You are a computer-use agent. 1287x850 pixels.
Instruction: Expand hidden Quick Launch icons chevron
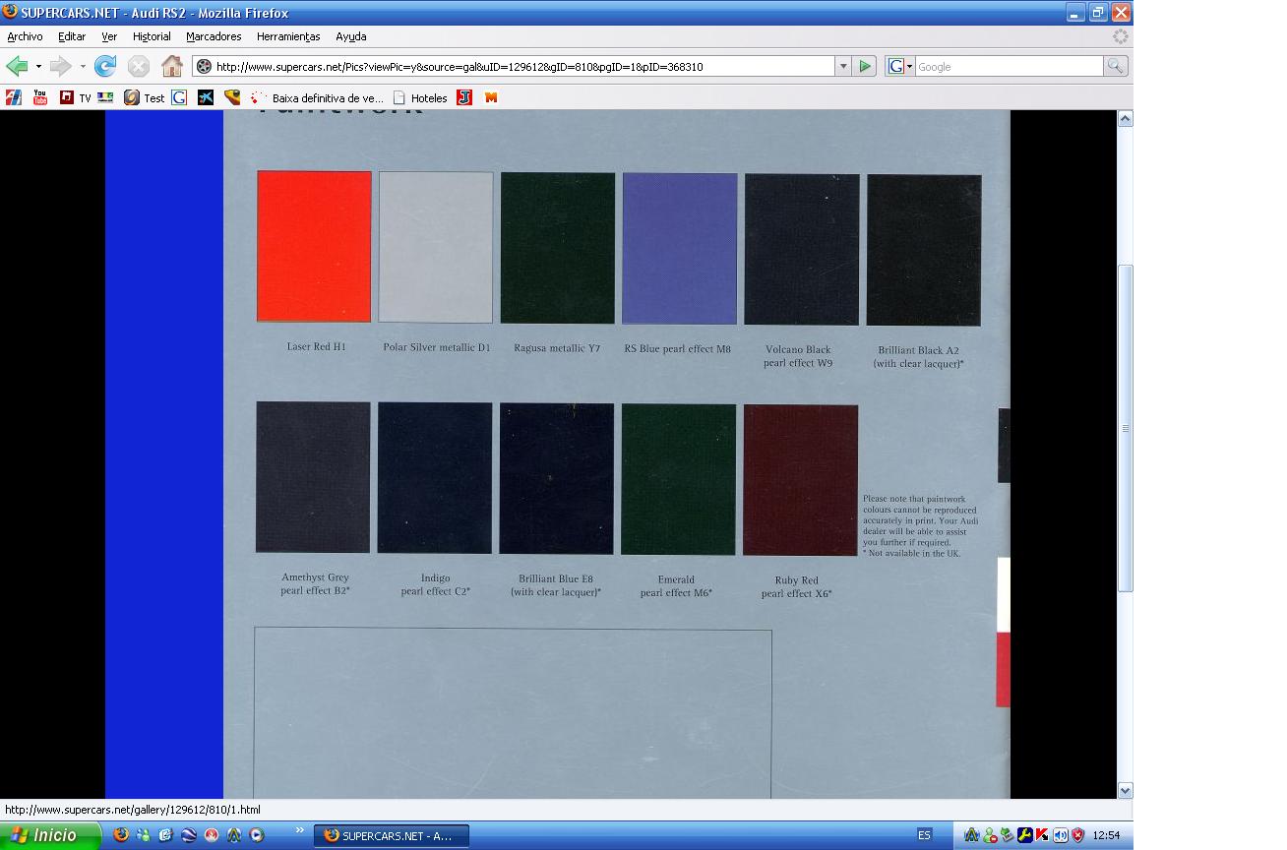[x=300, y=832]
